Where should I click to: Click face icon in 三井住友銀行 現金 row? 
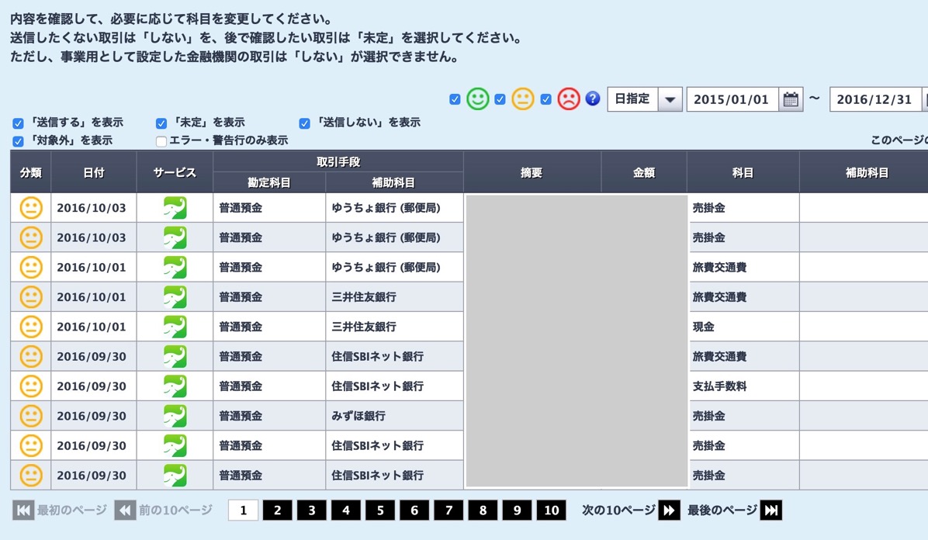[x=31, y=326]
